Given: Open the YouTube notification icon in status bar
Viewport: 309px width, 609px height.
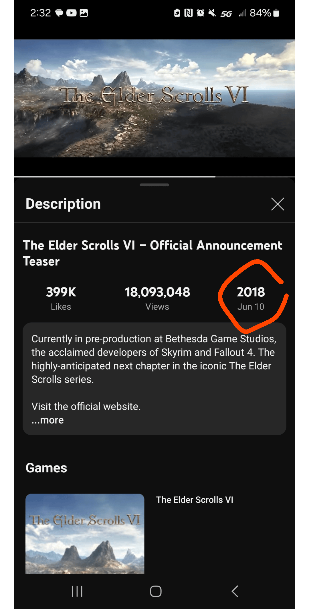Looking at the screenshot, I should pos(71,13).
